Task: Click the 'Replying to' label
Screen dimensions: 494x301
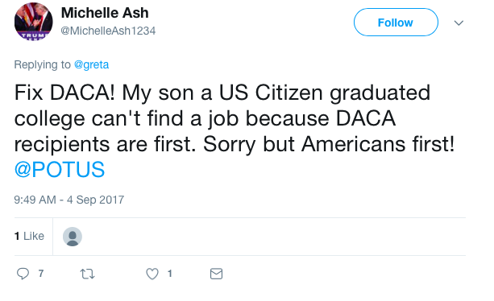Action: (43, 64)
